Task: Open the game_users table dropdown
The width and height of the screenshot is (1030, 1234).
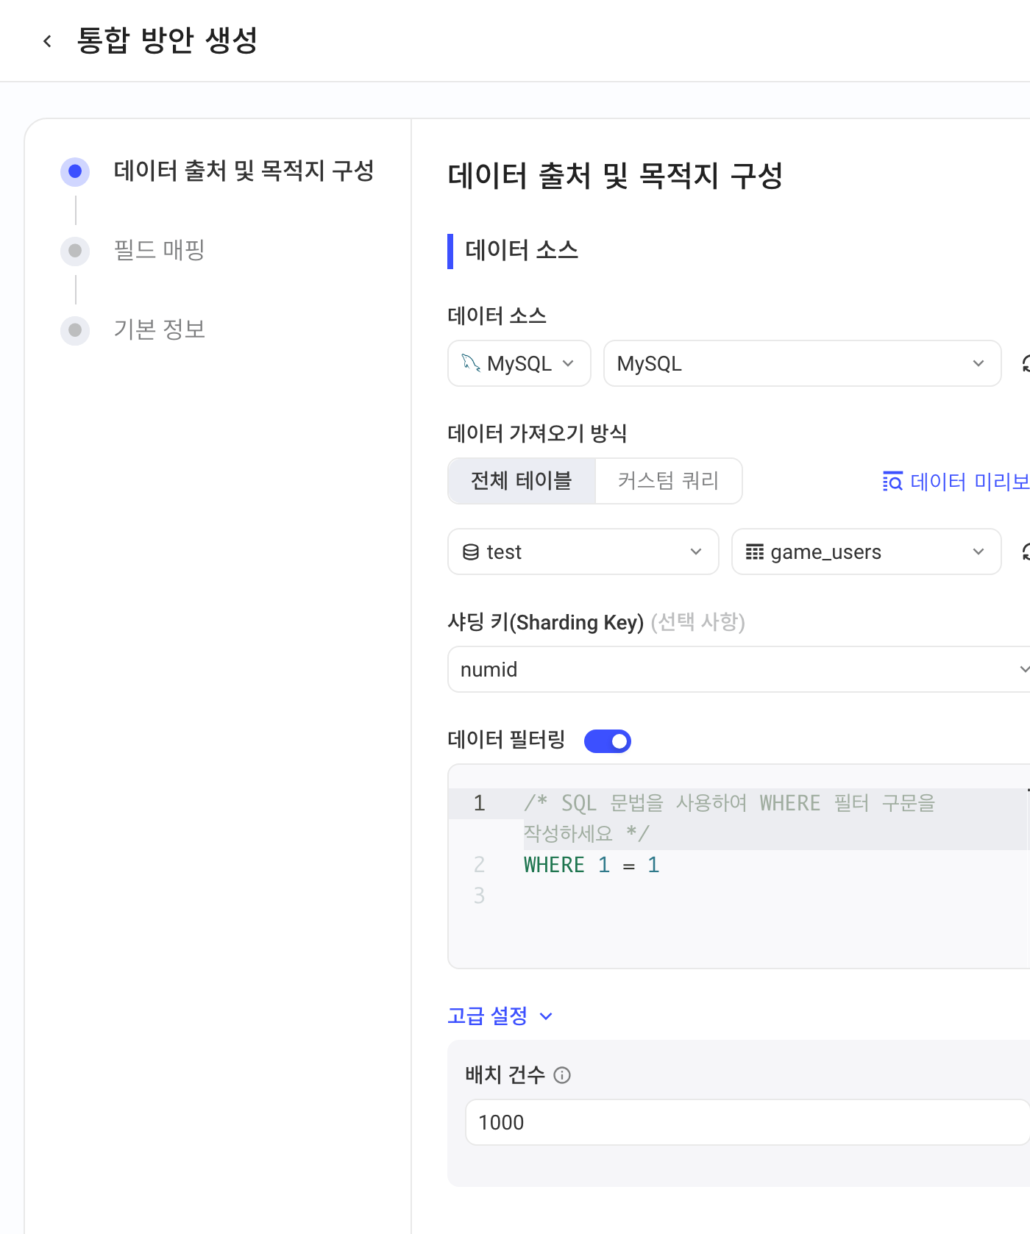Action: (866, 552)
